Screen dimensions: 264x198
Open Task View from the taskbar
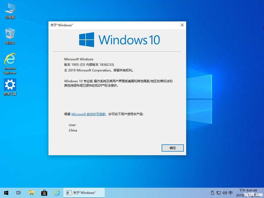(x=19, y=193)
